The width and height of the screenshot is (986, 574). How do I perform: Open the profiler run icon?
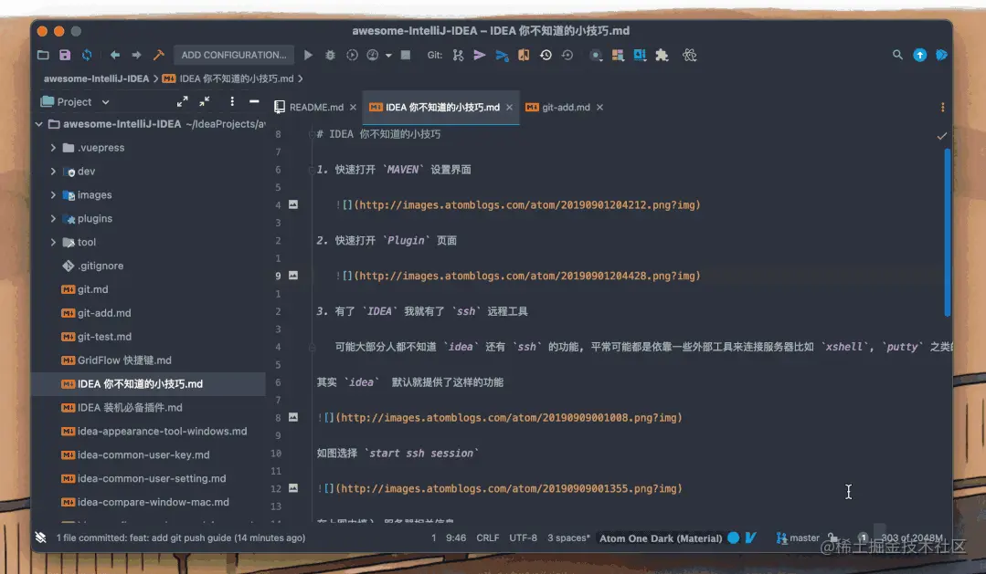click(x=373, y=56)
